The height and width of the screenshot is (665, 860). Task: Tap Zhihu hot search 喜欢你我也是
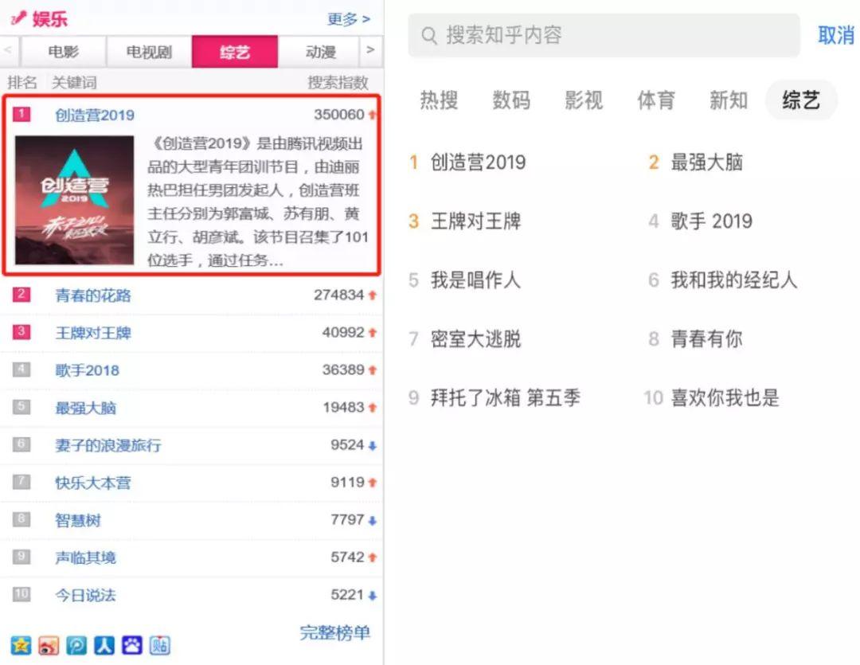coord(725,397)
